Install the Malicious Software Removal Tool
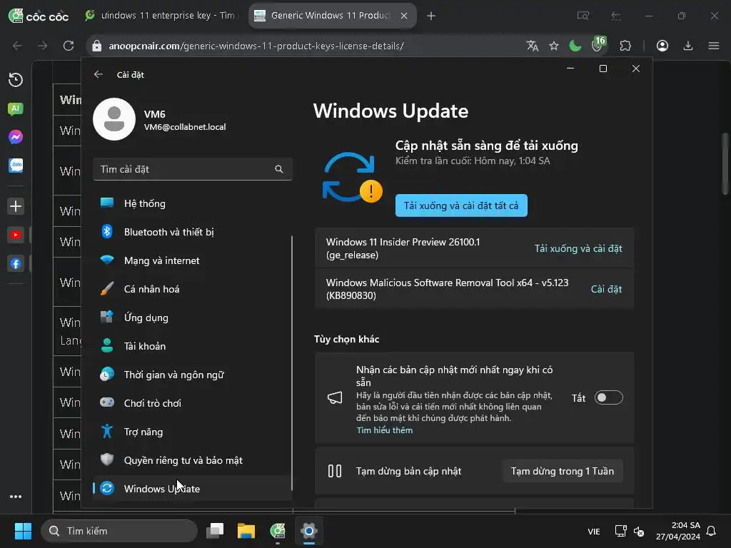The width and height of the screenshot is (731, 548). 606,289
